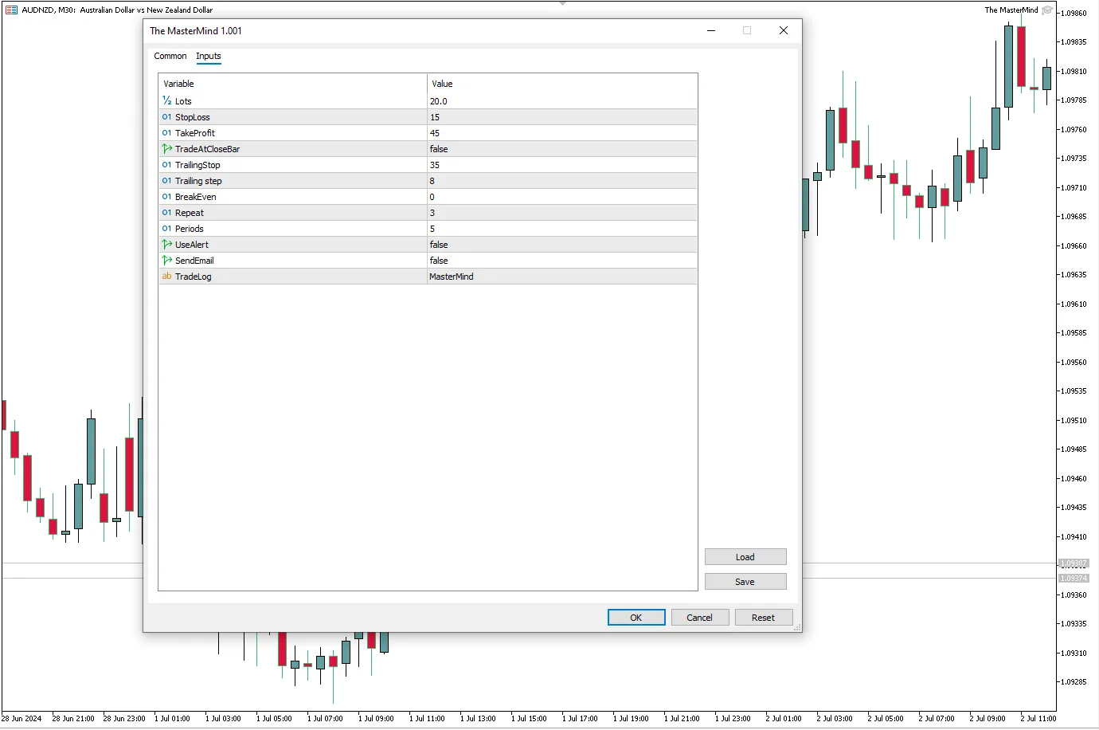This screenshot has width=1099, height=730.
Task: Click the AUDNZD chart window icon
Action: (11, 10)
